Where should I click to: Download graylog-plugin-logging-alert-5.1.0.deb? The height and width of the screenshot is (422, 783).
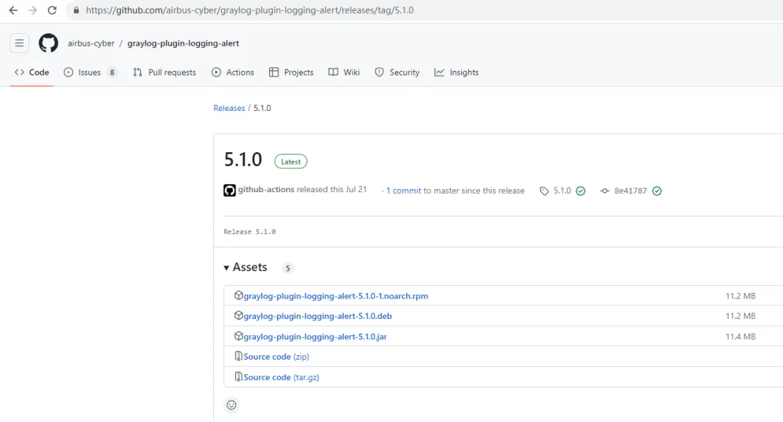[x=318, y=316]
